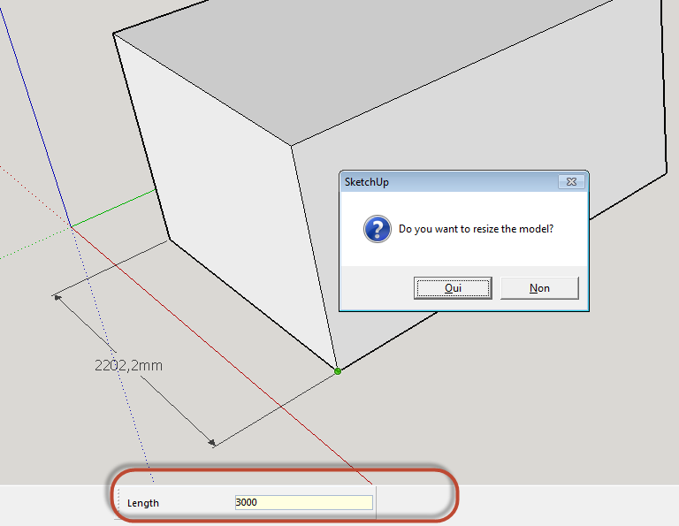Click the Length label in measurements bar

(x=143, y=503)
